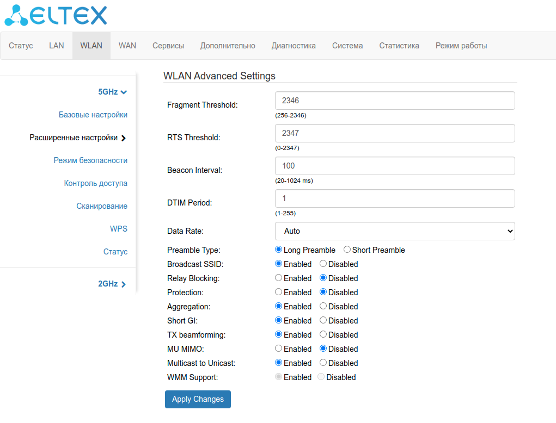The height and width of the screenshot is (423, 556).
Task: Go to Режим безопасности page
Action: point(90,160)
